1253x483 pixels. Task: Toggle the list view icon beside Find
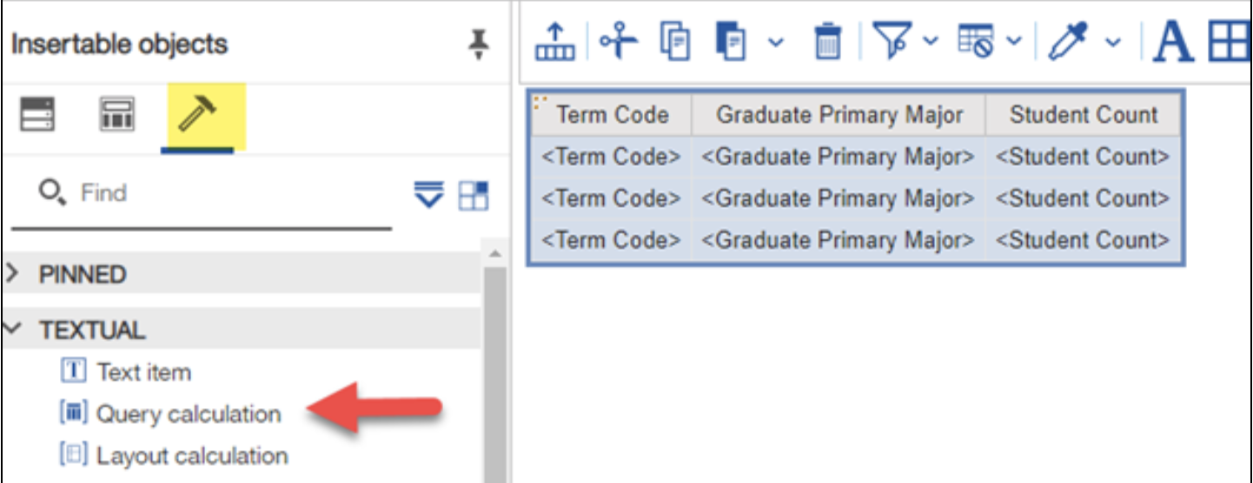474,195
